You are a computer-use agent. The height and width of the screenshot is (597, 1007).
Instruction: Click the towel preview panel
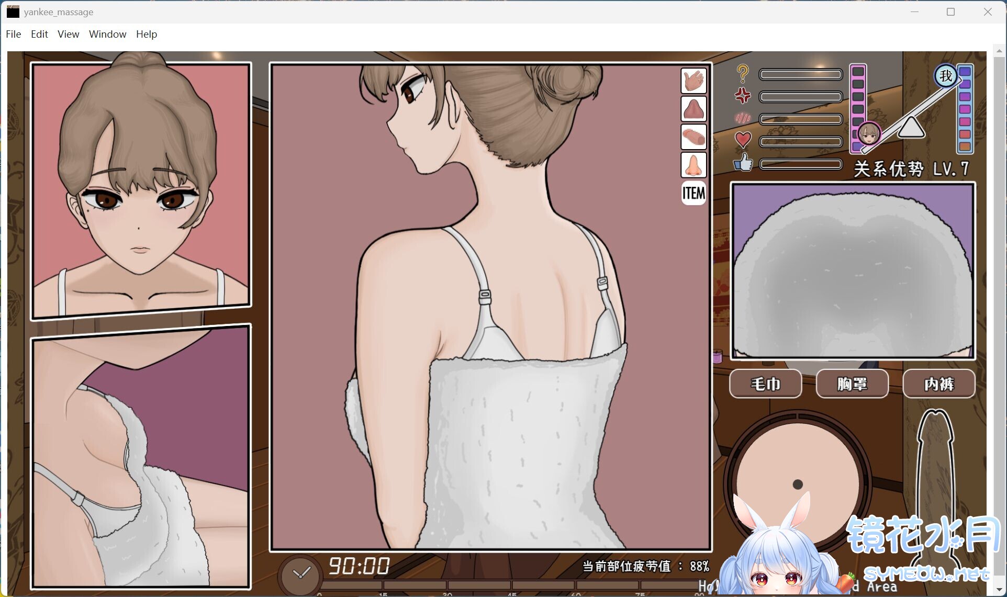(853, 271)
